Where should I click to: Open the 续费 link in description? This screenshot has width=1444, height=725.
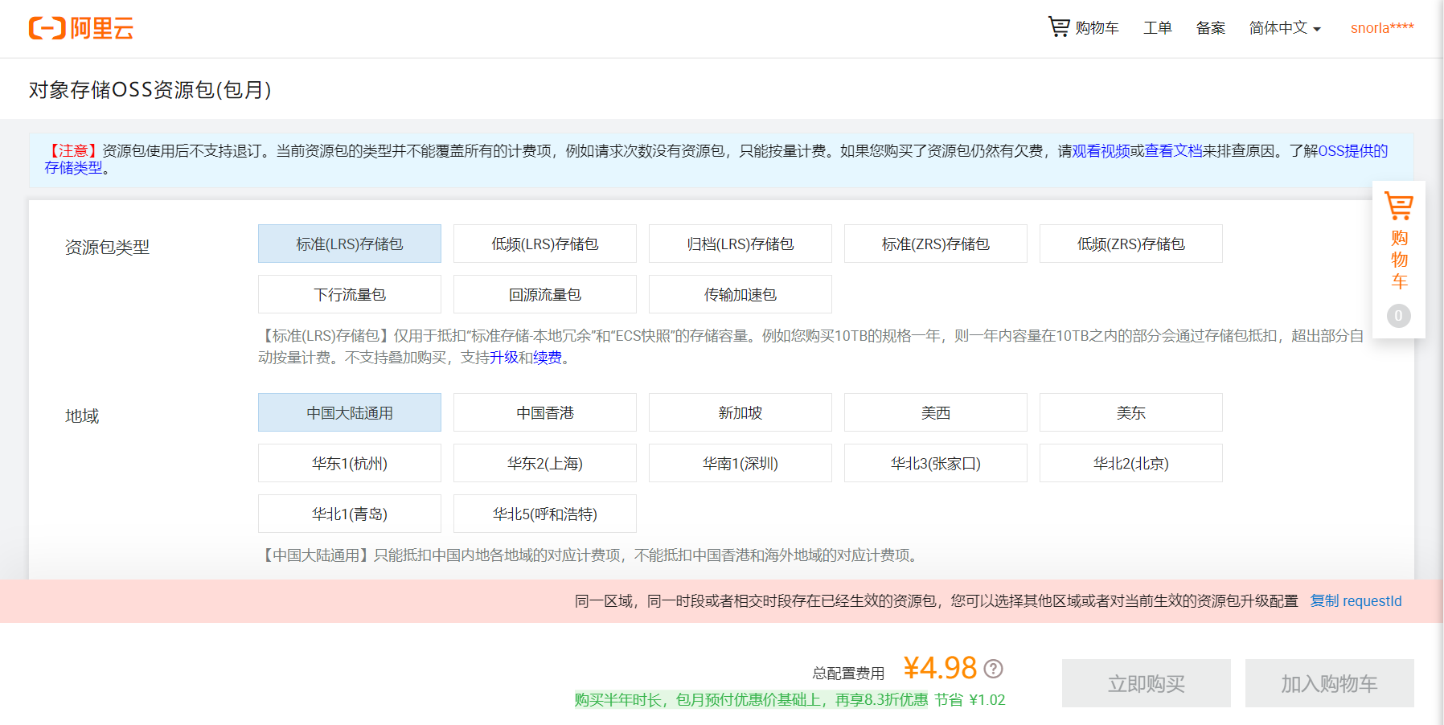click(548, 358)
